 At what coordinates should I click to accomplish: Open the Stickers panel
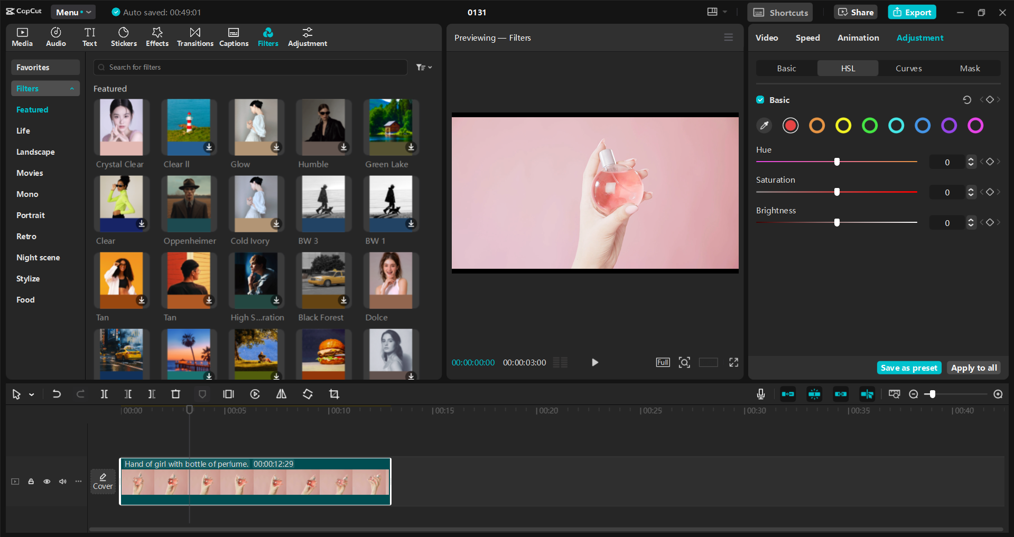124,37
